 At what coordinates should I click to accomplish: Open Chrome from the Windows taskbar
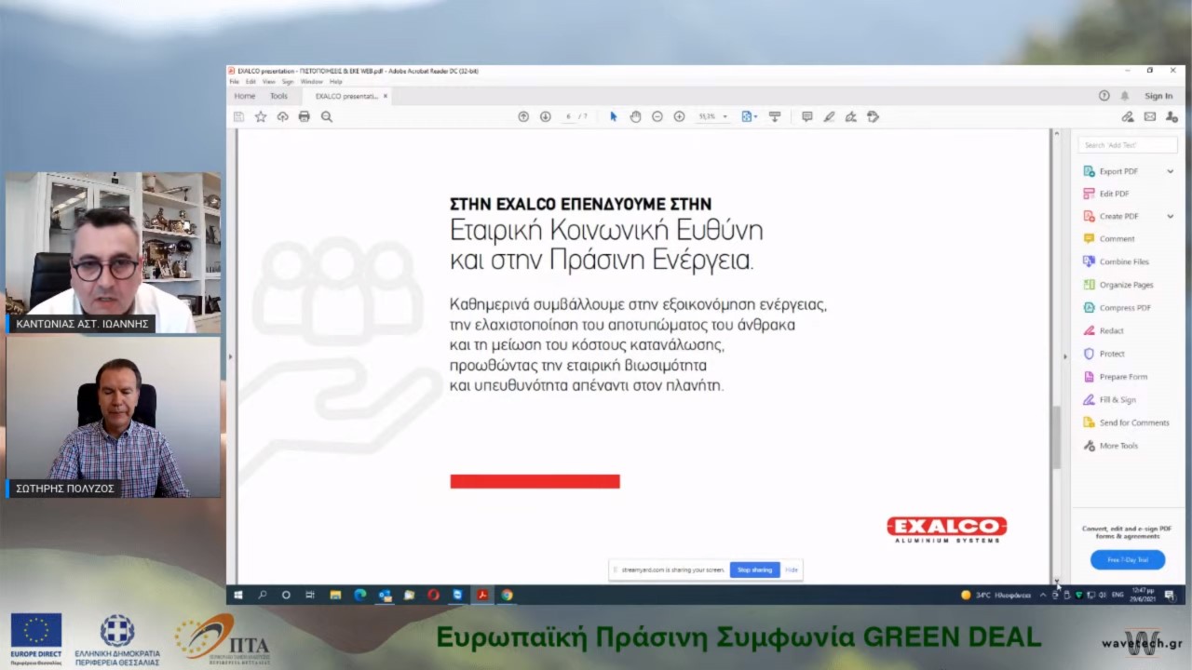click(507, 595)
